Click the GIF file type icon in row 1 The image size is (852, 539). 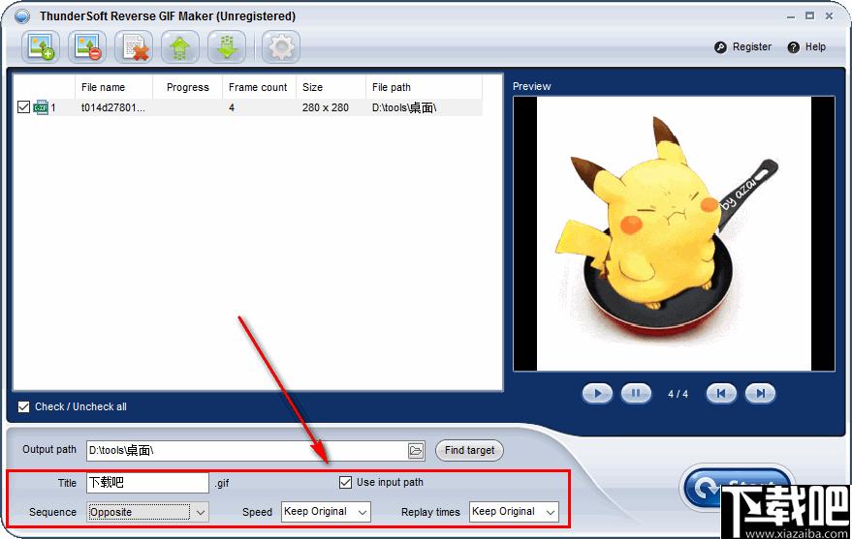pos(41,107)
